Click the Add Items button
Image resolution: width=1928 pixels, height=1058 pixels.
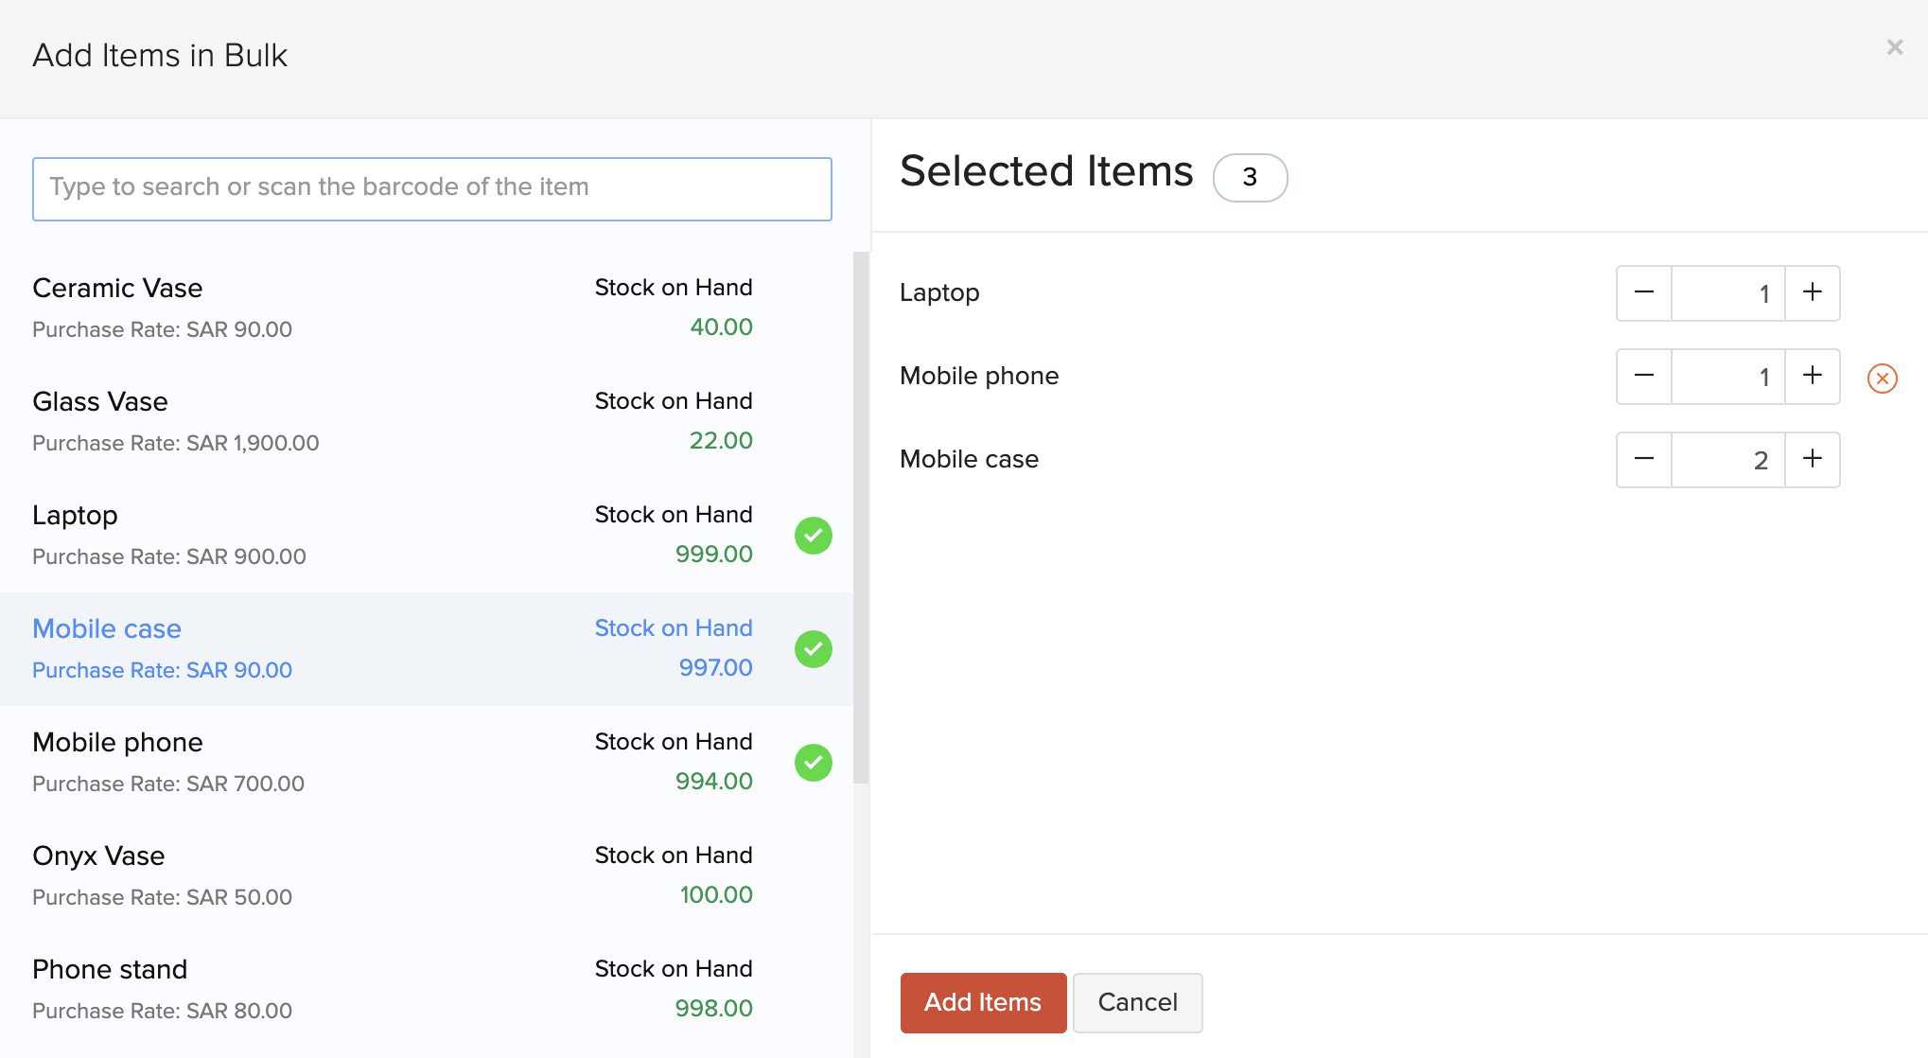click(982, 1002)
